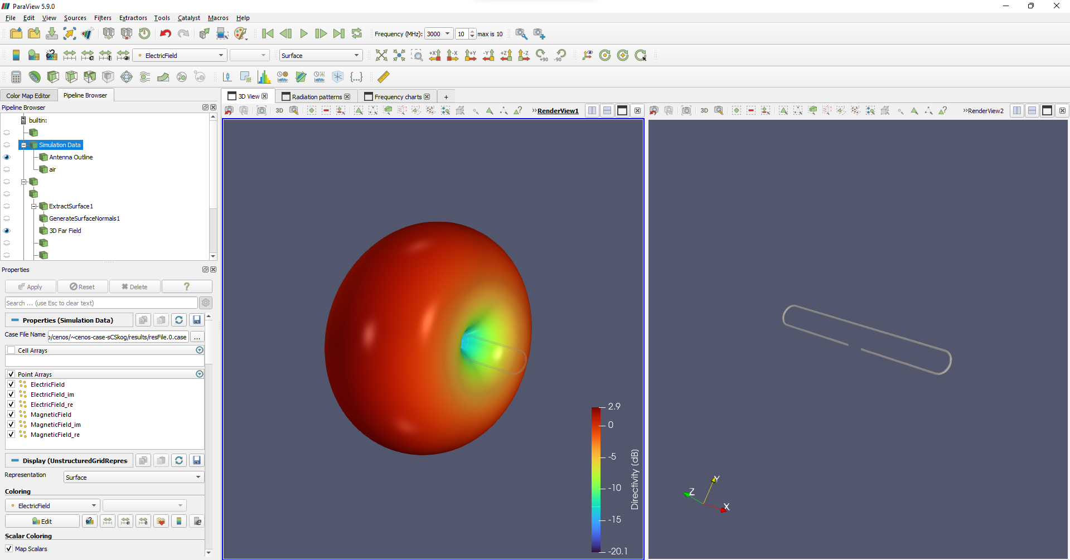This screenshot has width=1070, height=560.
Task: Toggle visibility of Simulation Data
Action: click(7, 145)
